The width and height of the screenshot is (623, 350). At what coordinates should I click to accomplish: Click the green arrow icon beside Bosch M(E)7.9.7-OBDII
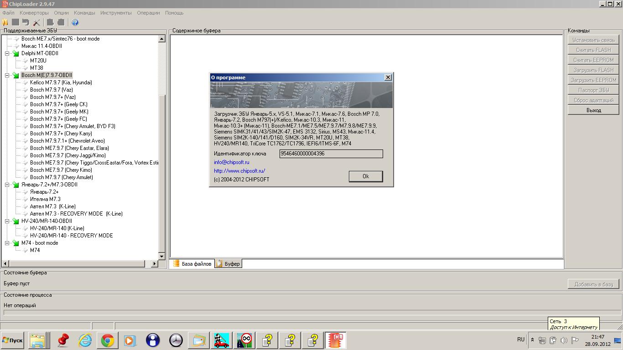coord(16,75)
